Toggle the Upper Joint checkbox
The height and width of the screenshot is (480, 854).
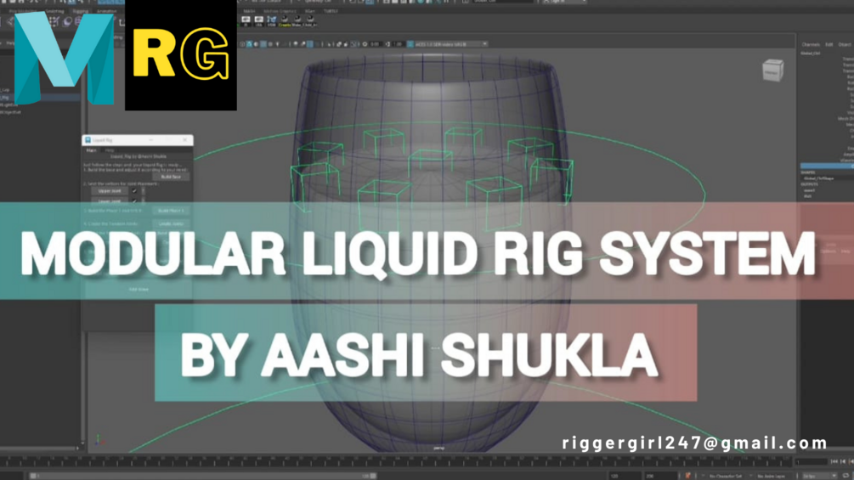pyautogui.click(x=134, y=191)
